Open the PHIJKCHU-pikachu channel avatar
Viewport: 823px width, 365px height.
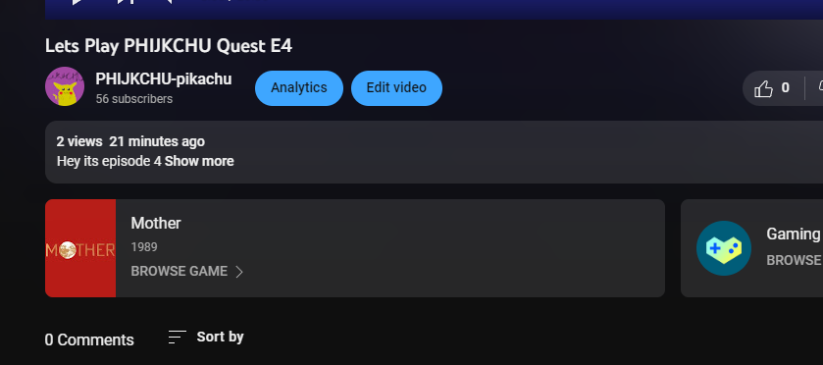(x=65, y=86)
